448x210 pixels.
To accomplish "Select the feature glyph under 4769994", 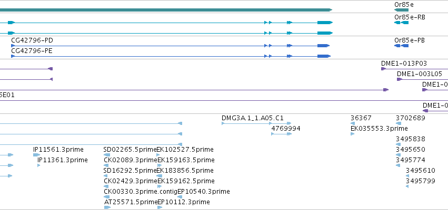I will click(x=282, y=134).
